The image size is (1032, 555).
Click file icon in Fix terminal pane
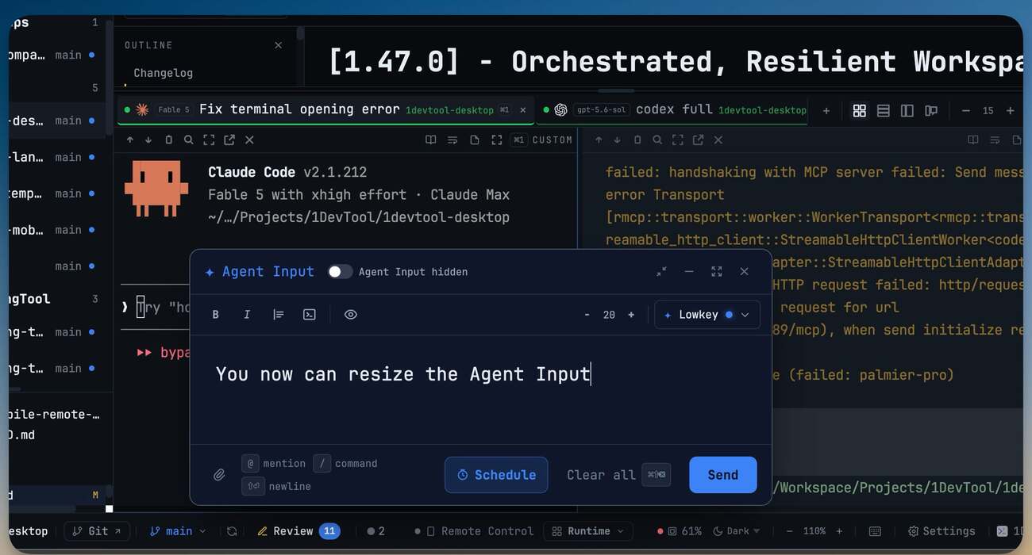474,140
